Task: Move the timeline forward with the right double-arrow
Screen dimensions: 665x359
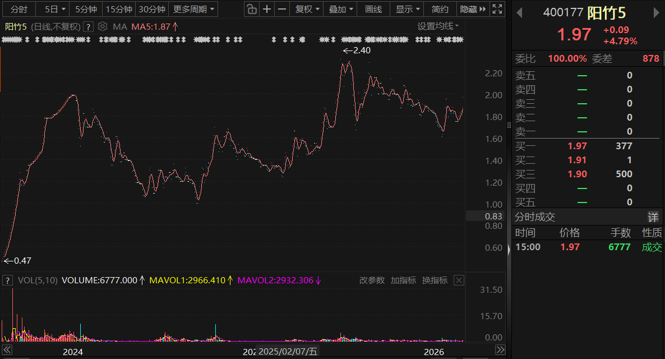Action: point(501,349)
